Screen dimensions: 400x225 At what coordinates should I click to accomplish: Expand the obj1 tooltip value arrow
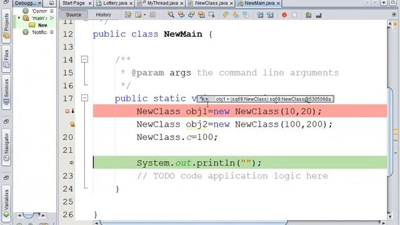coord(207,99)
